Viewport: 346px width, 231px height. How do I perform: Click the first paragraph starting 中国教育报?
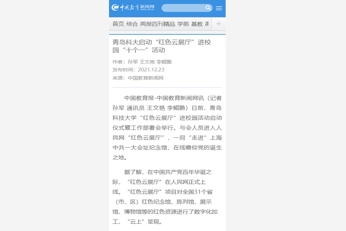coord(167,128)
